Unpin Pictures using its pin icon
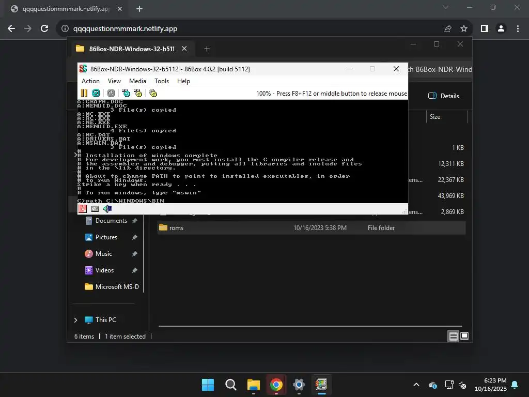529x397 pixels. 135,237
